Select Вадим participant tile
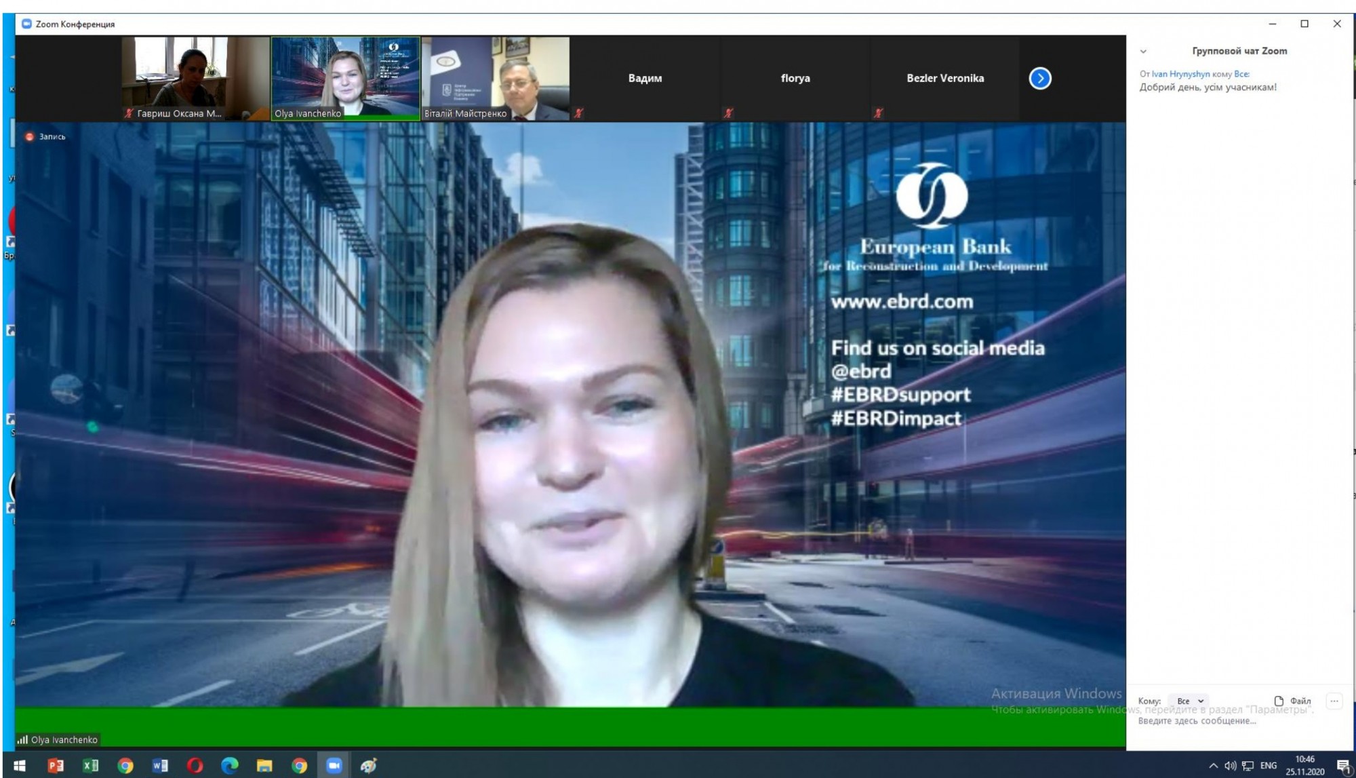The width and height of the screenshot is (1356, 778). pos(645,78)
